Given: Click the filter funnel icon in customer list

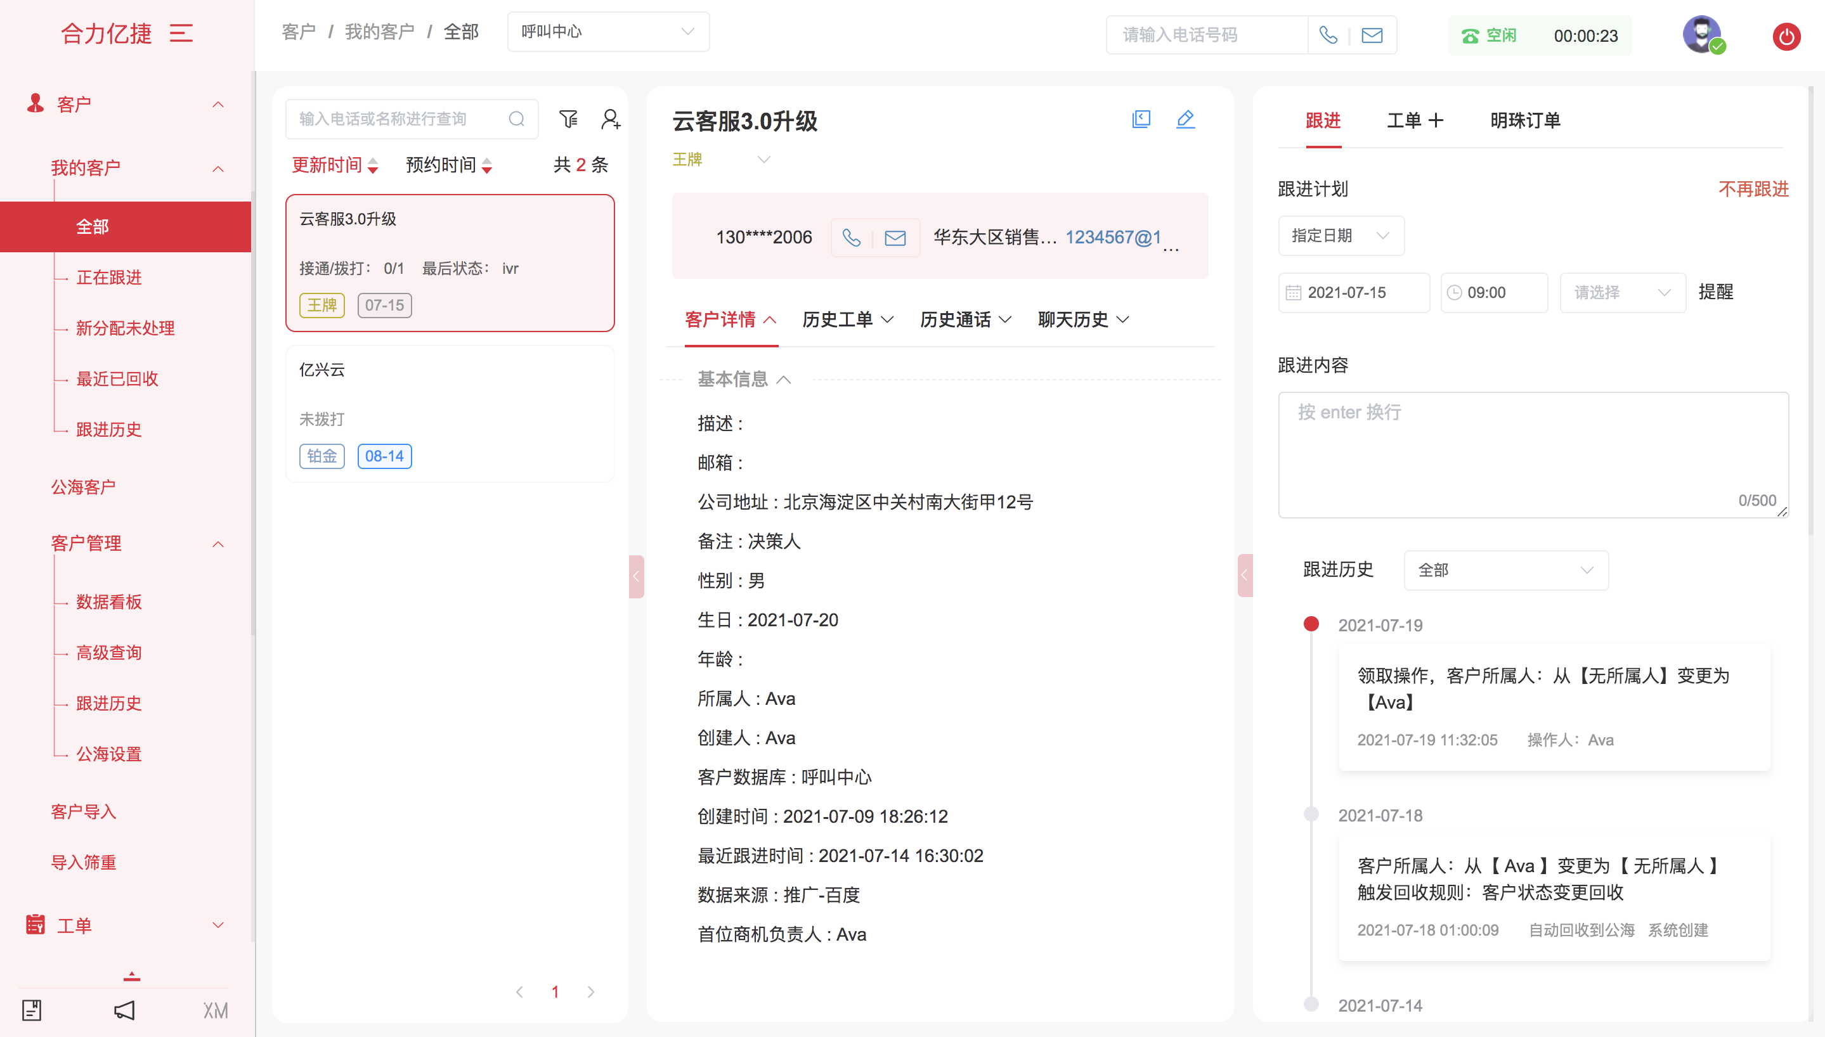Looking at the screenshot, I should tap(568, 119).
